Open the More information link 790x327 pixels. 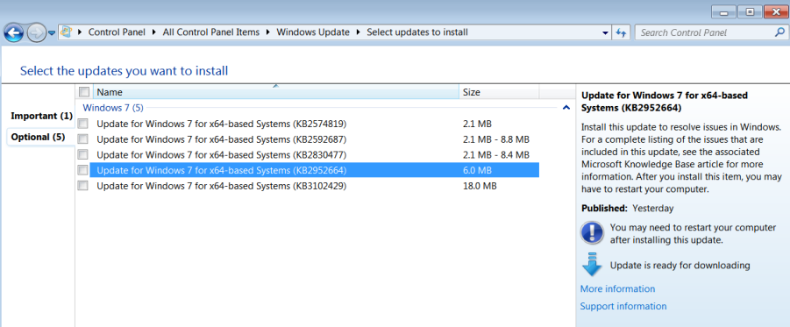click(x=617, y=288)
